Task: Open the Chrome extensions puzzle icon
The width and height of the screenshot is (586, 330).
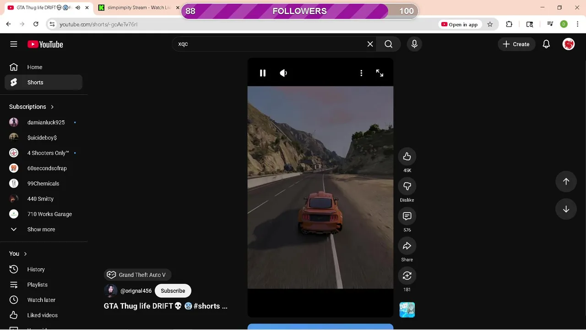Action: (x=509, y=24)
